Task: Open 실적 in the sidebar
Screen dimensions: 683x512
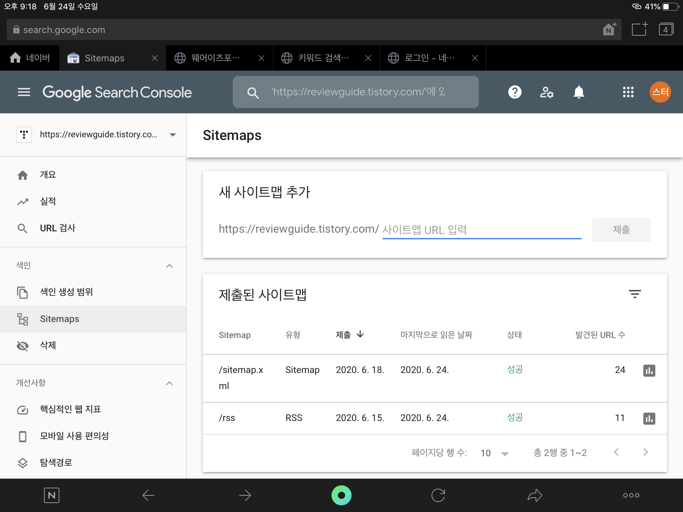Action: [93, 201]
